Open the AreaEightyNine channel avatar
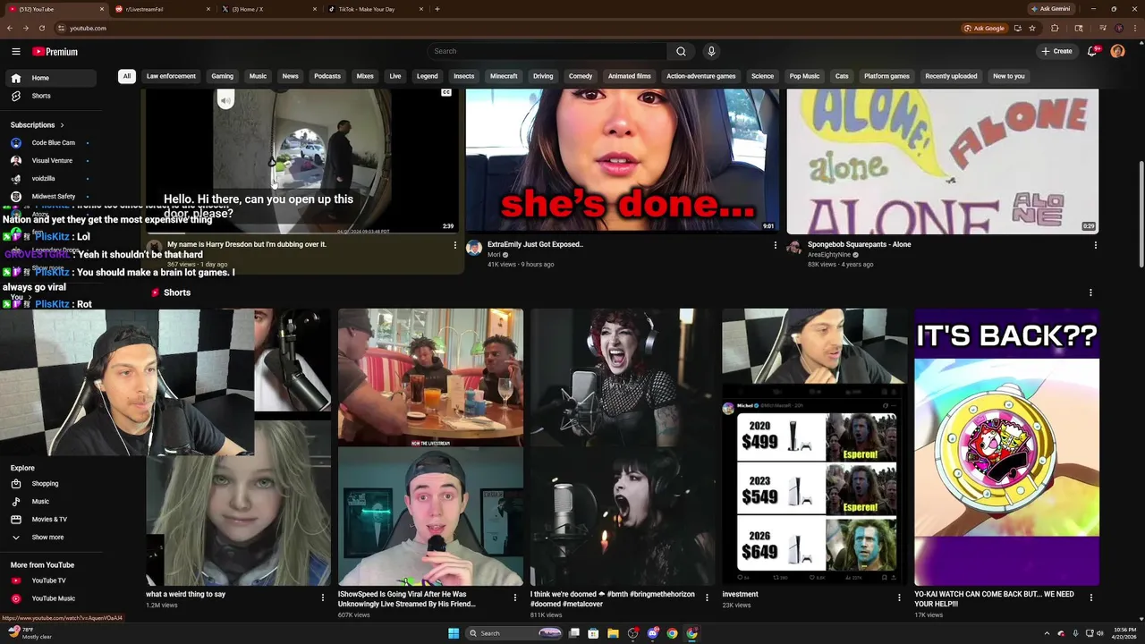Viewport: 1145px width, 644px height. point(793,248)
